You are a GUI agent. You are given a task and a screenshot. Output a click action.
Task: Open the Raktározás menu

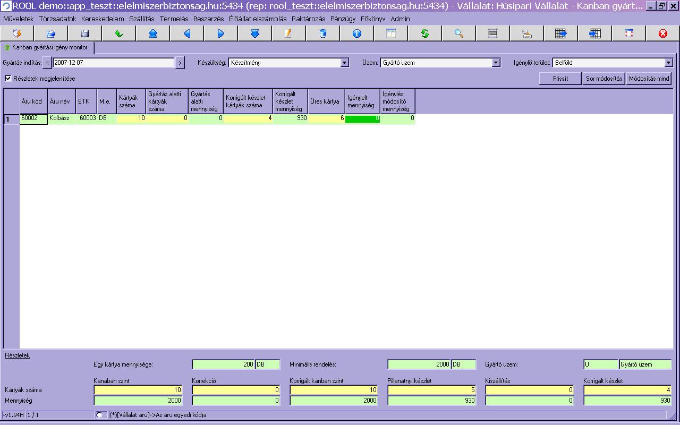(x=309, y=19)
